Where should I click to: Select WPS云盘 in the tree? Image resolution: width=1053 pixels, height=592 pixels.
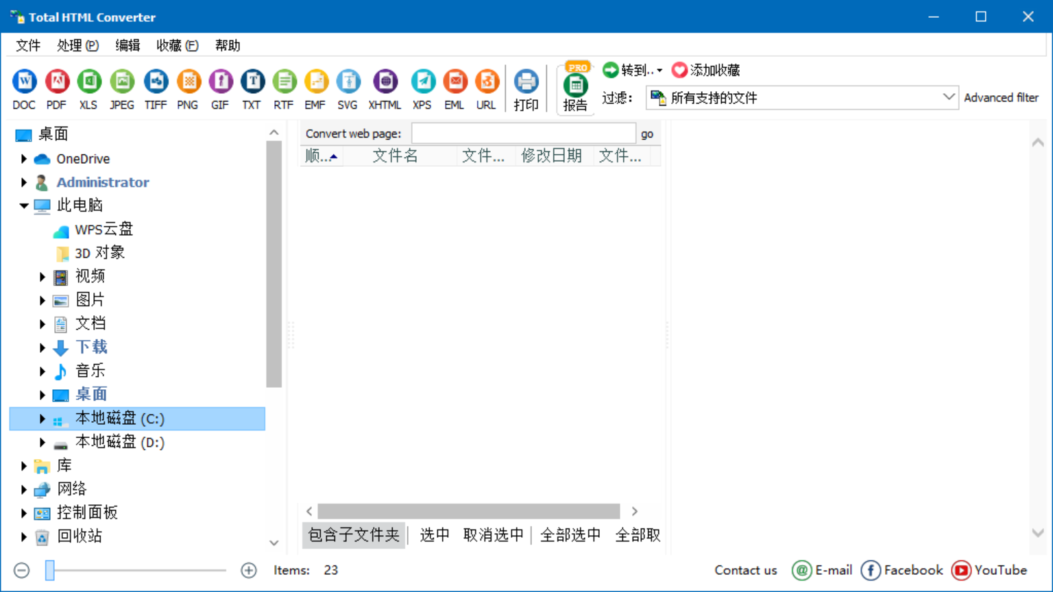pyautogui.click(x=104, y=230)
